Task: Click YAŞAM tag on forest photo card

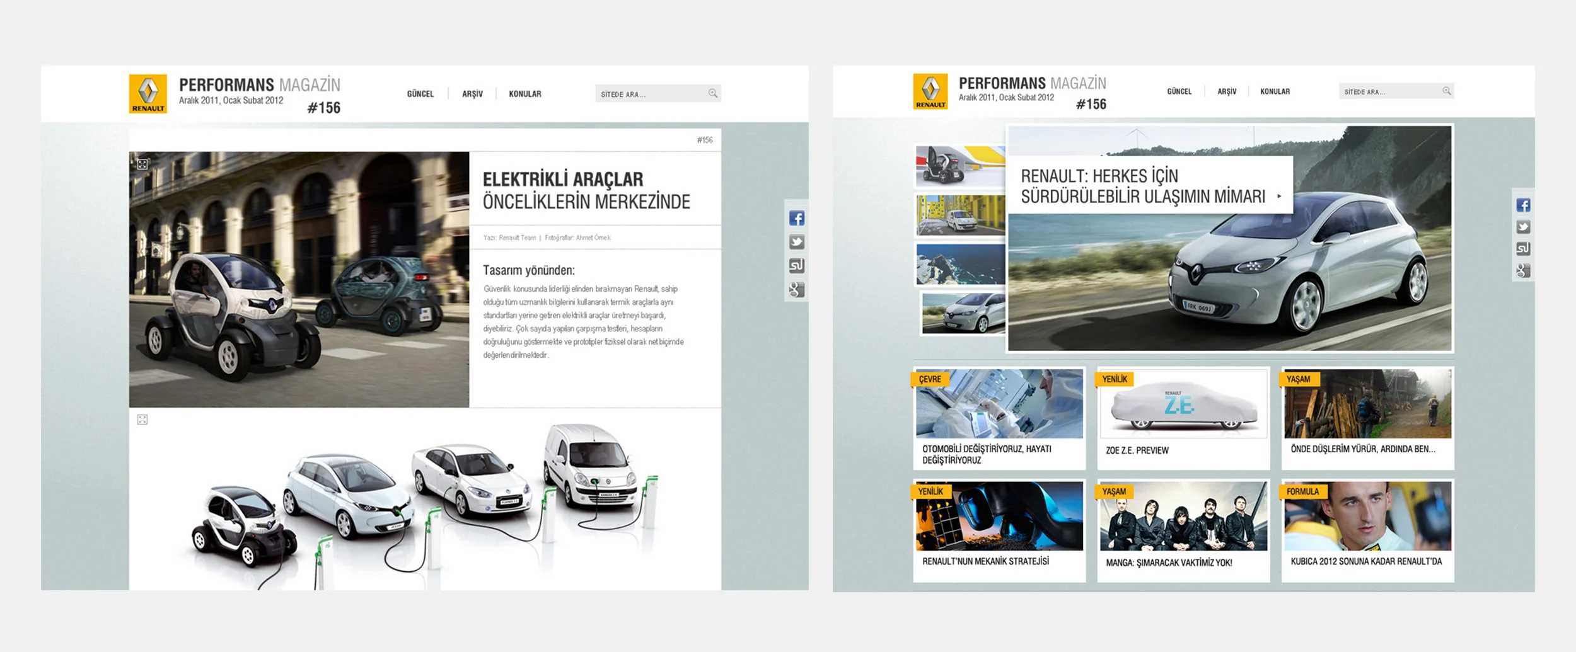Action: coord(1298,379)
